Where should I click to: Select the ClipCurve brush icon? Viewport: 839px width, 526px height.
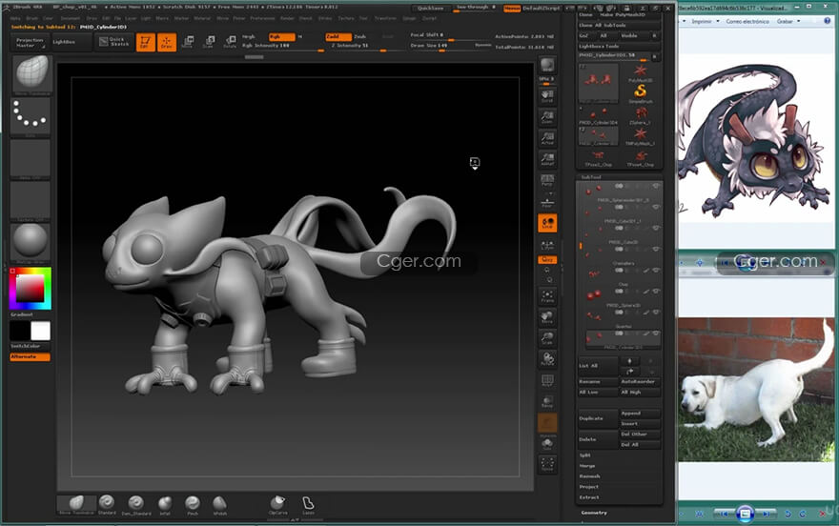277,502
